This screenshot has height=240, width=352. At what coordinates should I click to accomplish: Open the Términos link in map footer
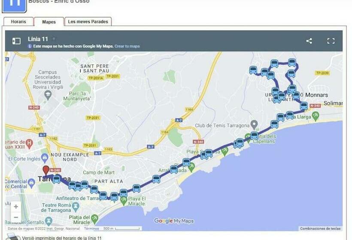coord(91,228)
